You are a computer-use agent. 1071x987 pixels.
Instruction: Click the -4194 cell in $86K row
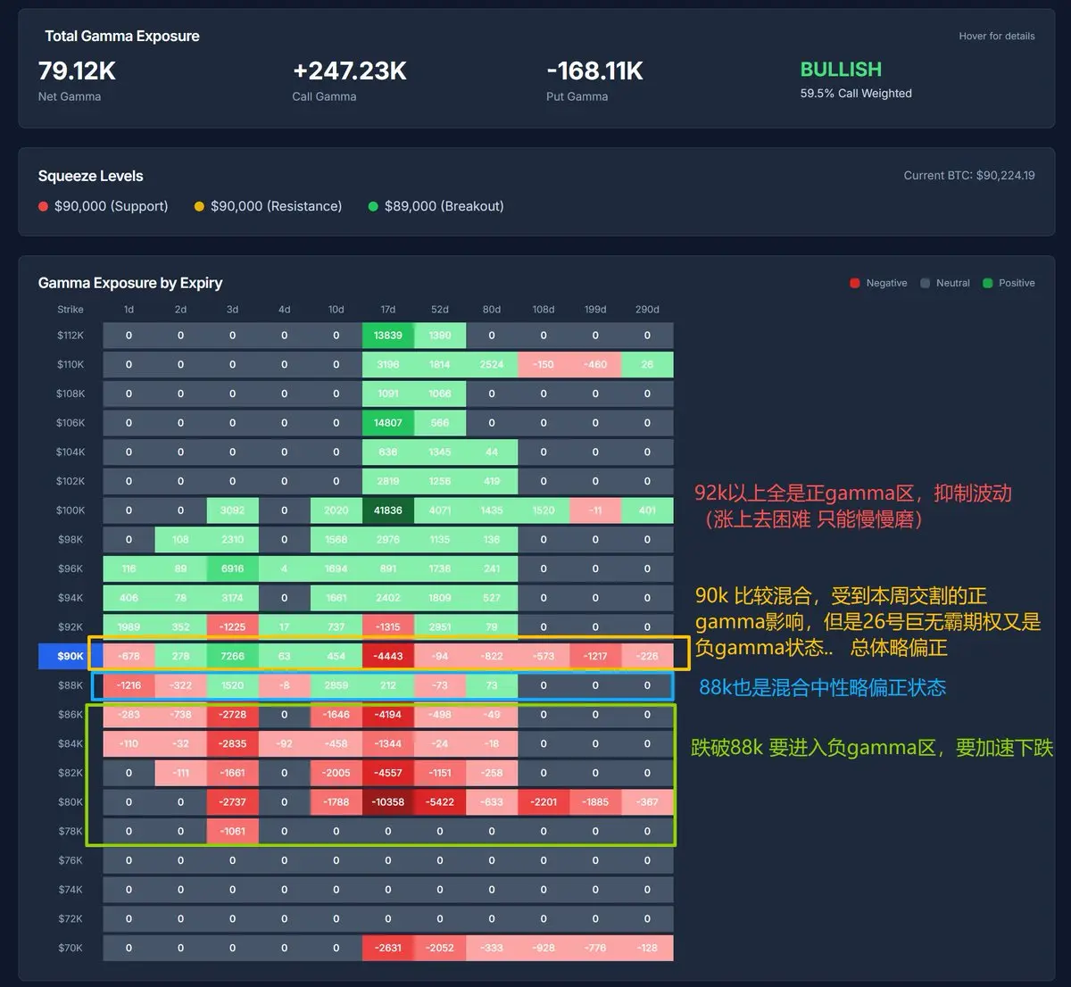(388, 714)
